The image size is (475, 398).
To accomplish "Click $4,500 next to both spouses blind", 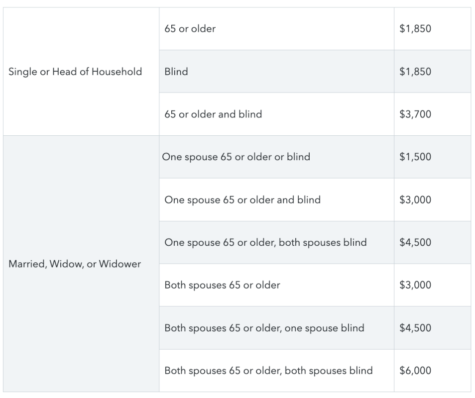I will (432, 242).
